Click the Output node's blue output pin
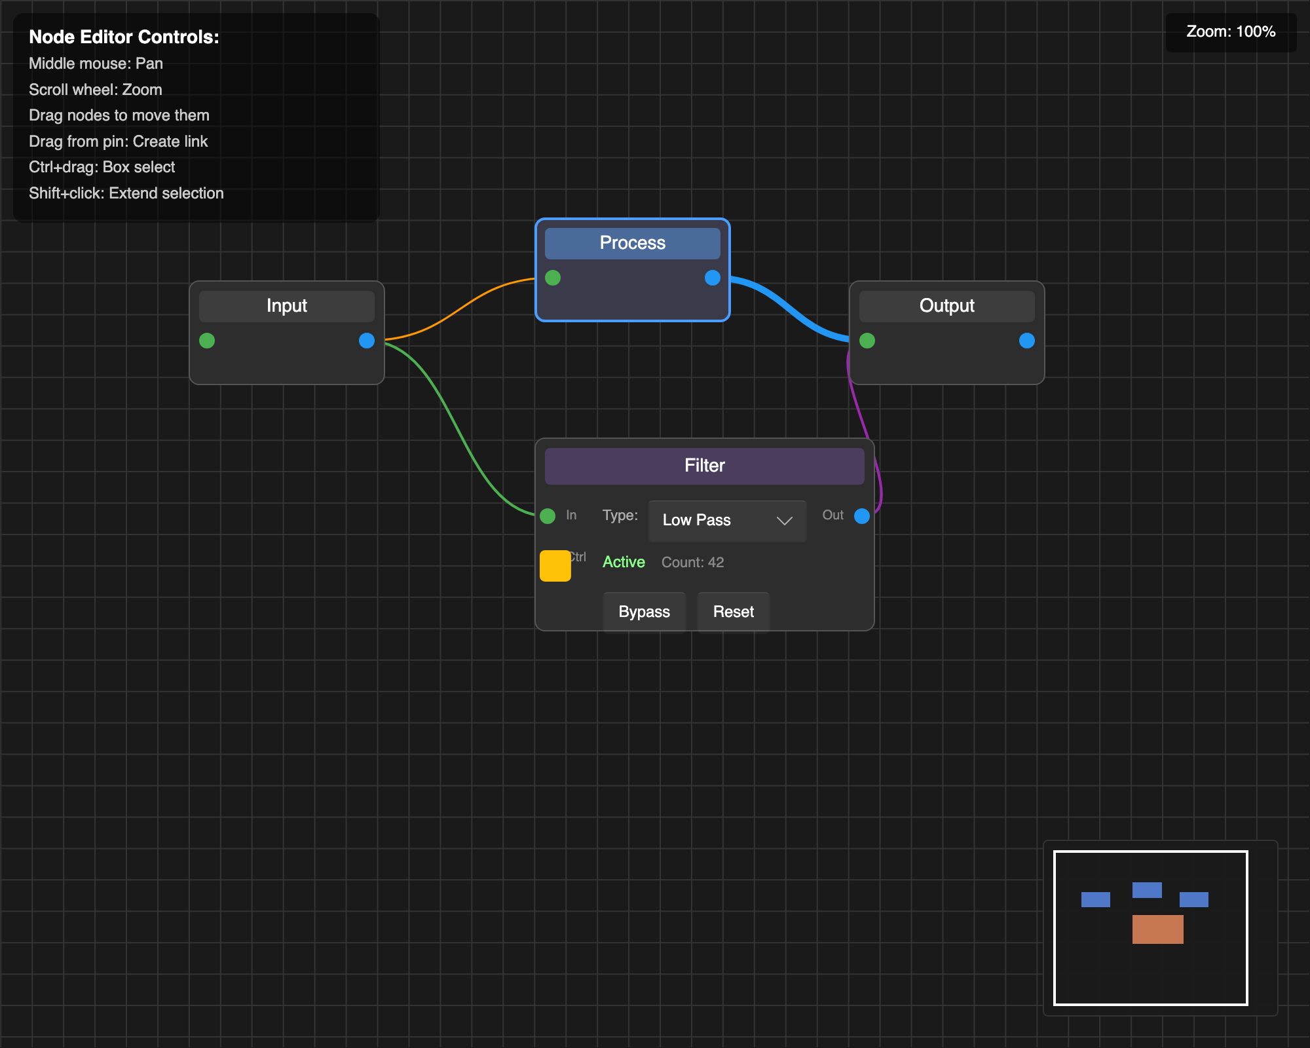 [1027, 341]
